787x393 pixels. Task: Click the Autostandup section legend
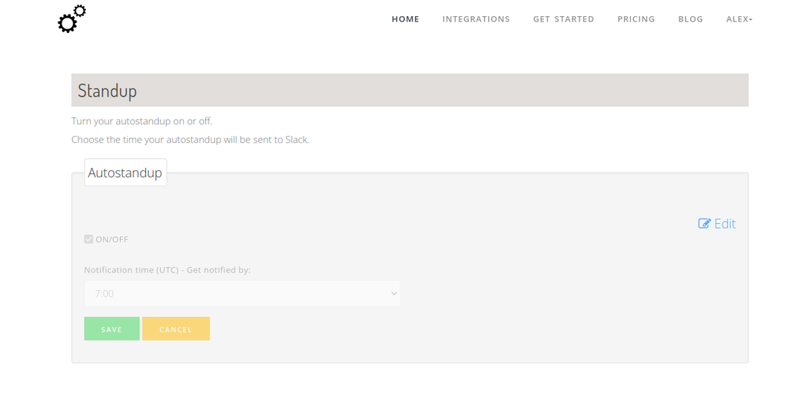click(125, 173)
